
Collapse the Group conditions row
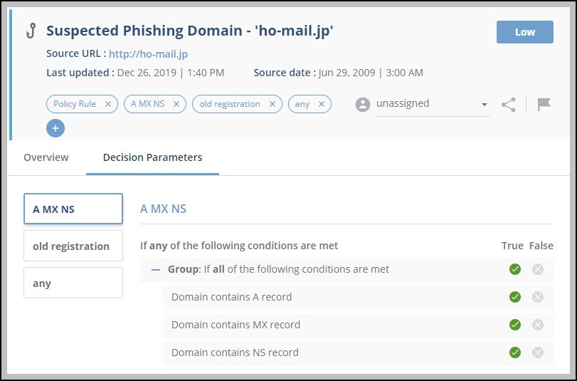click(x=156, y=270)
